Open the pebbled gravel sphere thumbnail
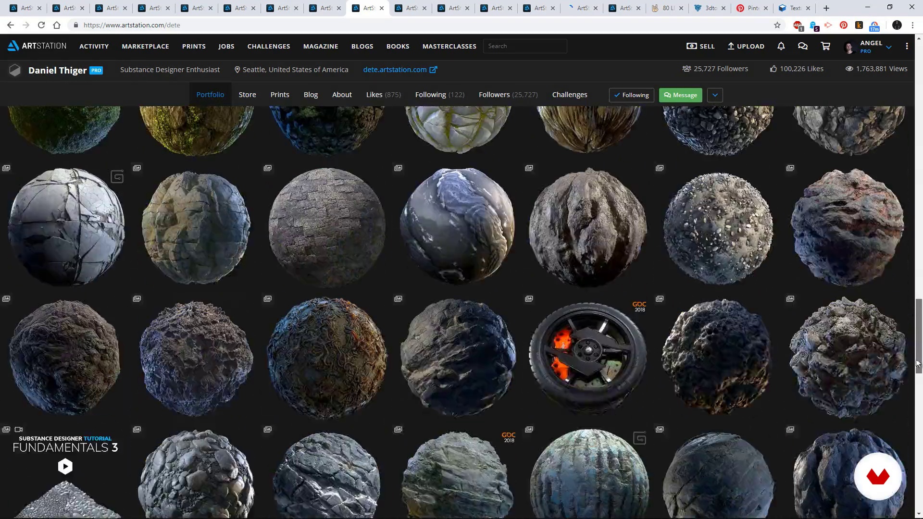Image resolution: width=923 pixels, height=519 pixels. [x=718, y=228]
